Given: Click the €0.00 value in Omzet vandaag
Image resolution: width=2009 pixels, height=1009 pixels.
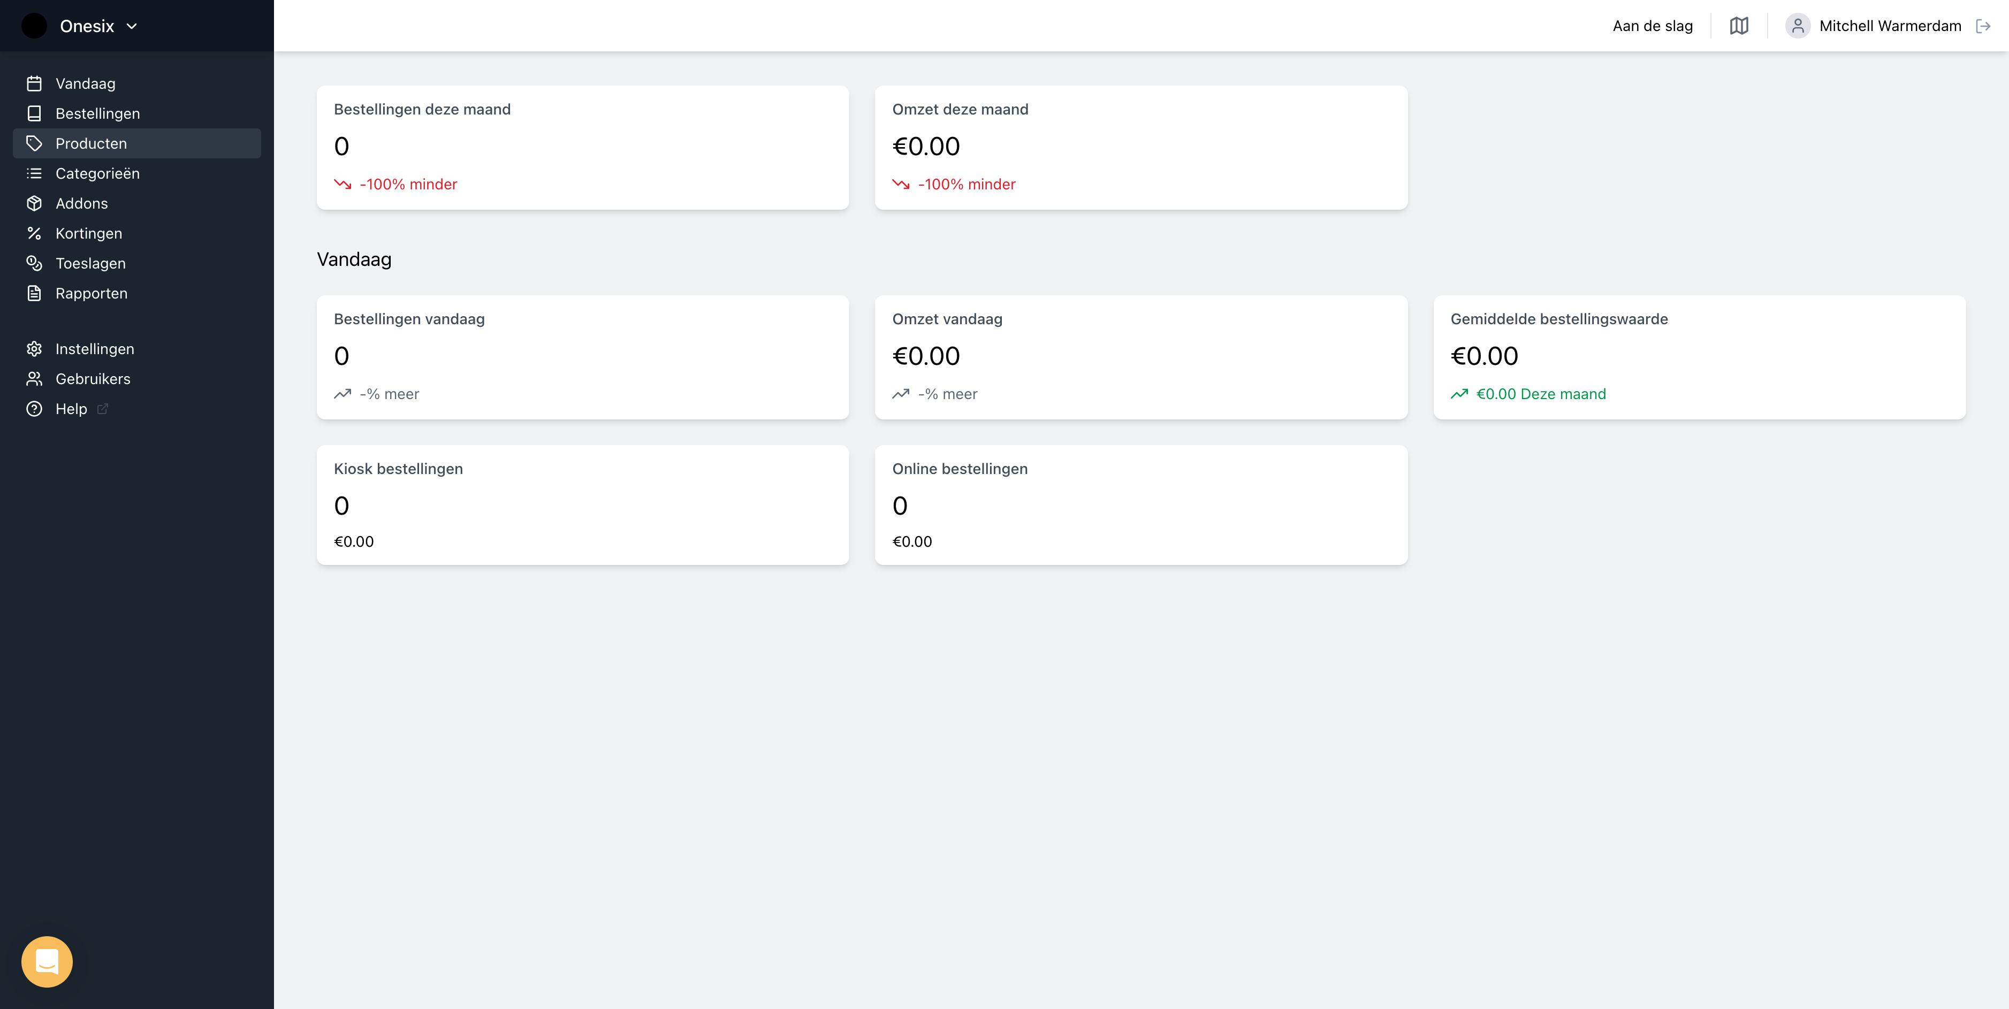Looking at the screenshot, I should click(926, 356).
